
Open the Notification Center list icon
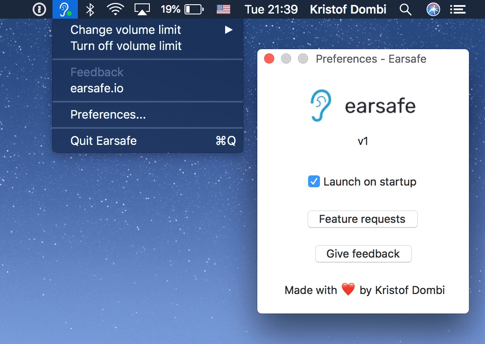pos(458,10)
